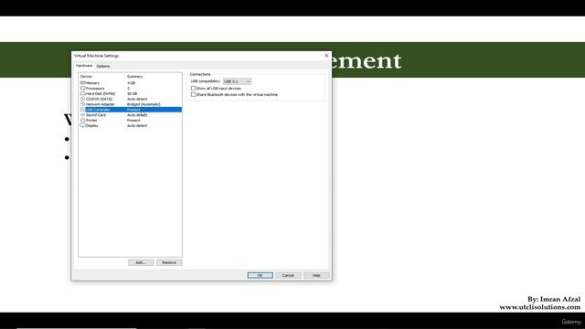The width and height of the screenshot is (585, 329).
Task: Click the Network Adapter icon
Action: [x=83, y=104]
